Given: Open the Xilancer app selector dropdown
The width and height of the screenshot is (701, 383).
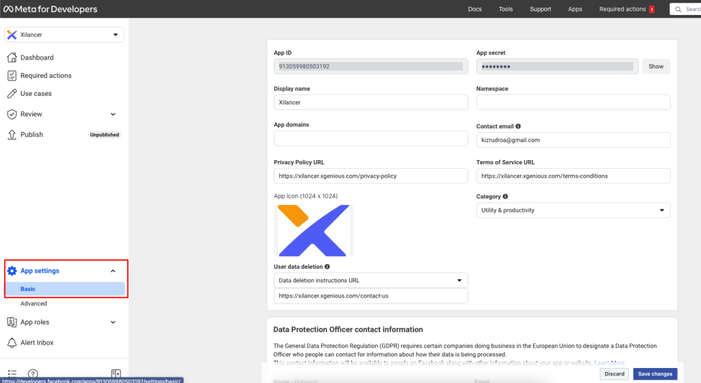Looking at the screenshot, I should [x=64, y=34].
